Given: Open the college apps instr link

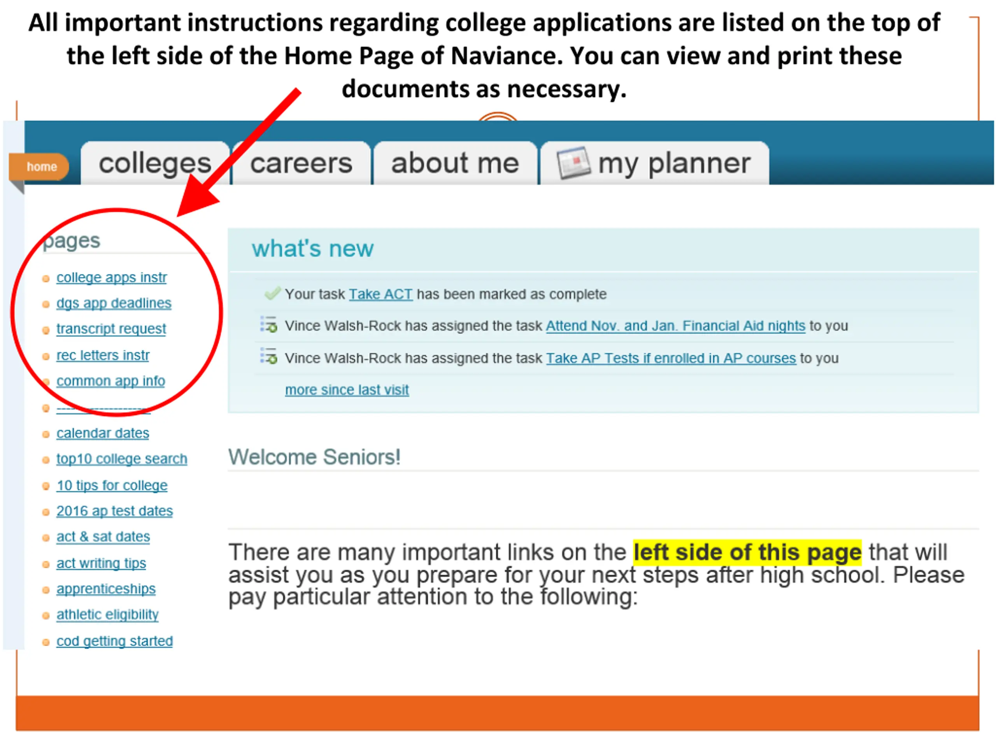Looking at the screenshot, I should tap(111, 277).
